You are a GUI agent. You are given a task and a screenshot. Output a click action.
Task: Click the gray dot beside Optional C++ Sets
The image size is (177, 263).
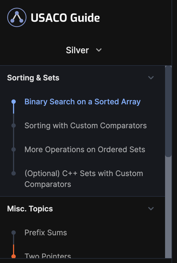[x=14, y=173]
